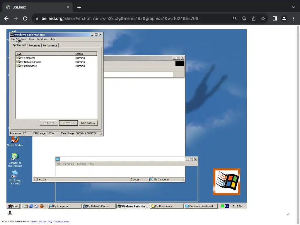Click the Task Manager title bar icon
300x225 pixels.
(12, 35)
